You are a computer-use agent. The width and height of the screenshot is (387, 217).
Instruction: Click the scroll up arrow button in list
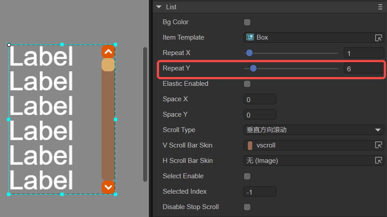coord(108,51)
